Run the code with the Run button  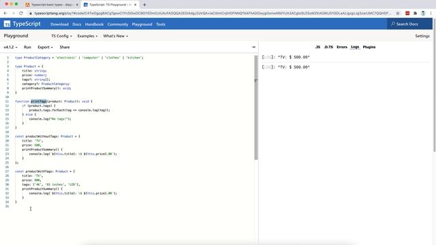[27, 47]
